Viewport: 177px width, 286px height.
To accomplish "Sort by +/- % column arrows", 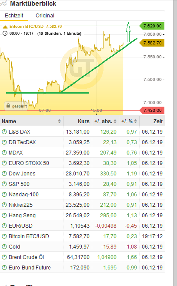I will pyautogui.click(x=135, y=121).
